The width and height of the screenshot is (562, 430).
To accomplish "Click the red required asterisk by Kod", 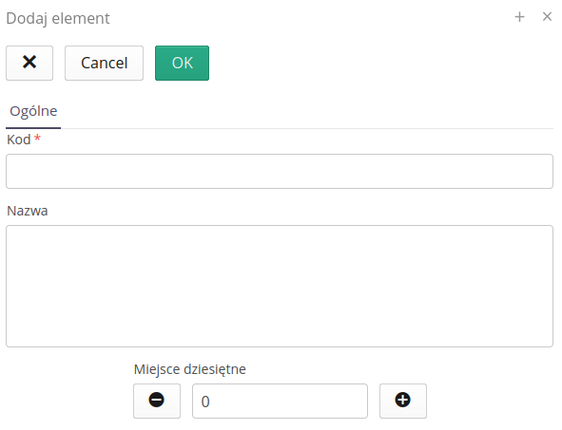I will tap(37, 138).
